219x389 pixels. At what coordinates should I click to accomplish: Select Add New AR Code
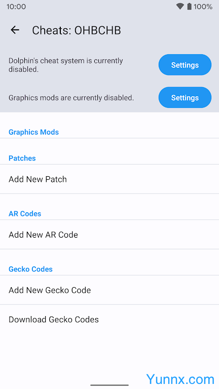109,235
